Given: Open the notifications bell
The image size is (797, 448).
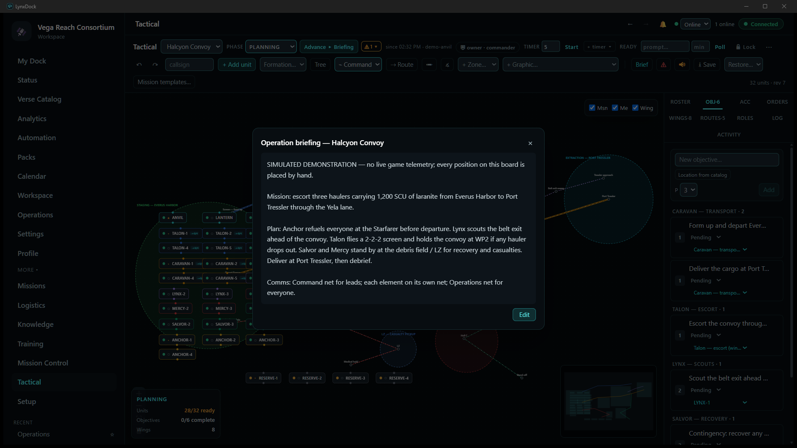Looking at the screenshot, I should pyautogui.click(x=663, y=24).
